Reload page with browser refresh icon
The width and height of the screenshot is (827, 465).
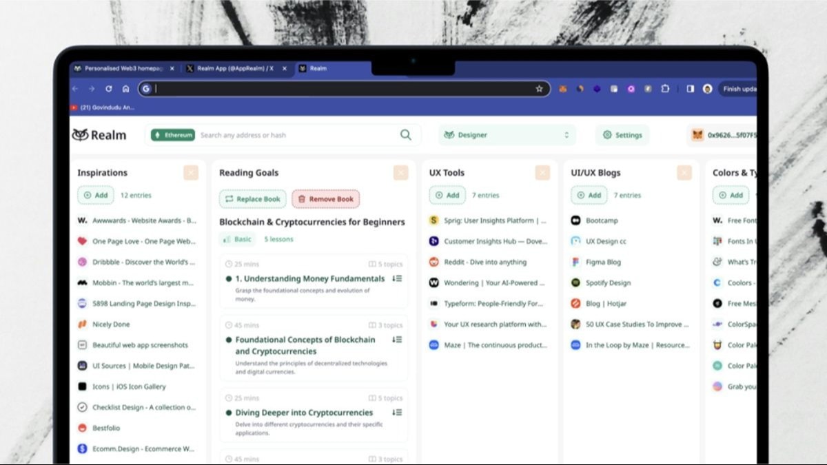click(x=108, y=89)
